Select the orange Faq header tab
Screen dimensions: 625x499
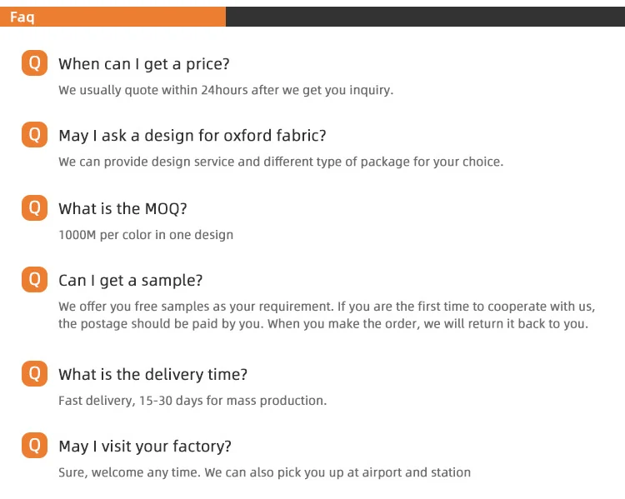pyautogui.click(x=112, y=17)
